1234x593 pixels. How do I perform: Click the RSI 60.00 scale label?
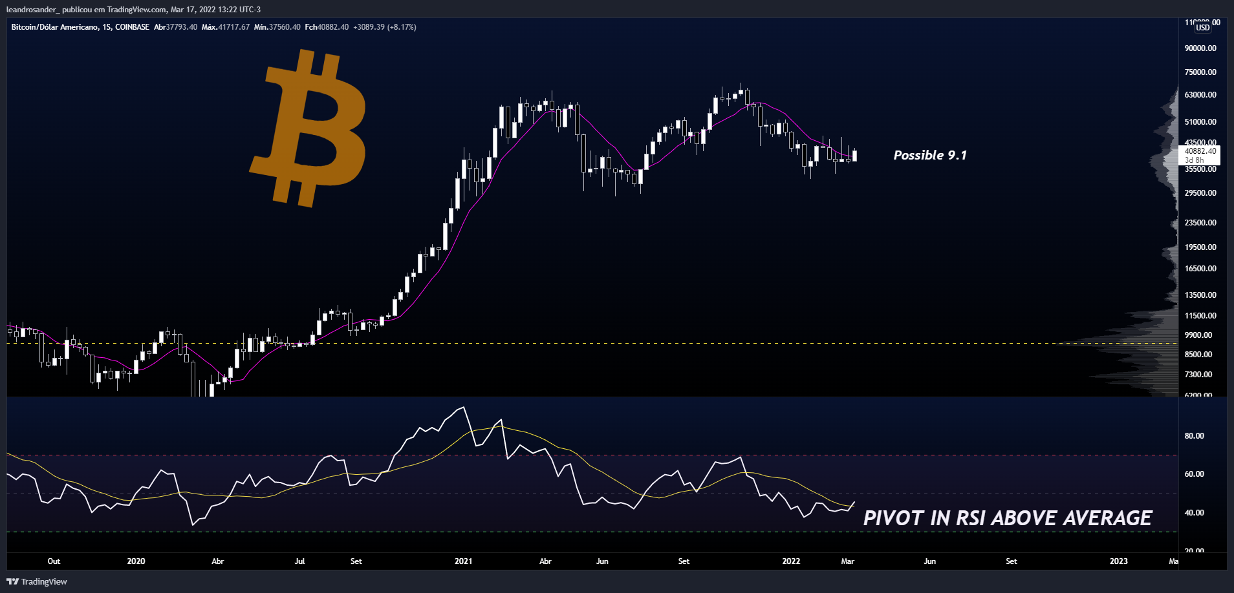click(x=1194, y=474)
